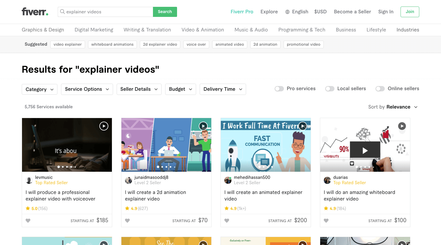Open the Sort by Relevance dropdown
The width and height of the screenshot is (441, 245).
393,107
